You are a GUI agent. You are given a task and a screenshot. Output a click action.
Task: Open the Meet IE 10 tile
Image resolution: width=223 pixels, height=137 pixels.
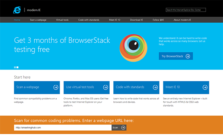(x=186, y=88)
